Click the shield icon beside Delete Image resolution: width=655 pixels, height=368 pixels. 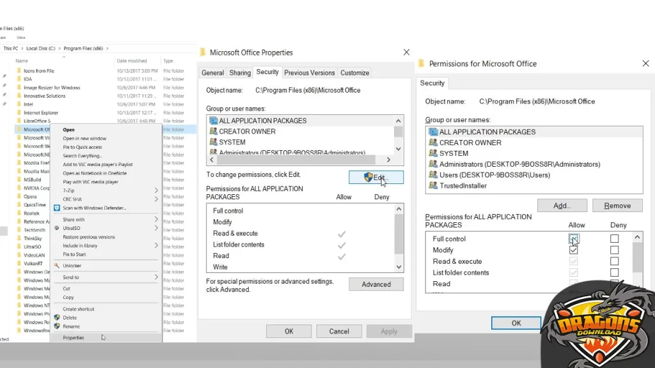[57, 318]
